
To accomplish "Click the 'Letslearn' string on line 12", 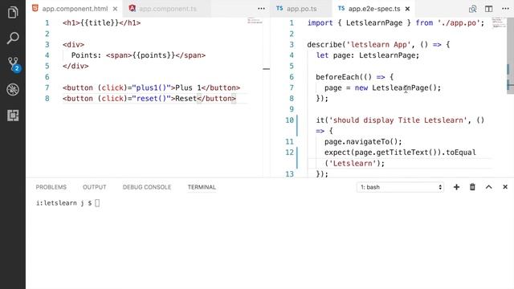I will [x=353, y=164].
